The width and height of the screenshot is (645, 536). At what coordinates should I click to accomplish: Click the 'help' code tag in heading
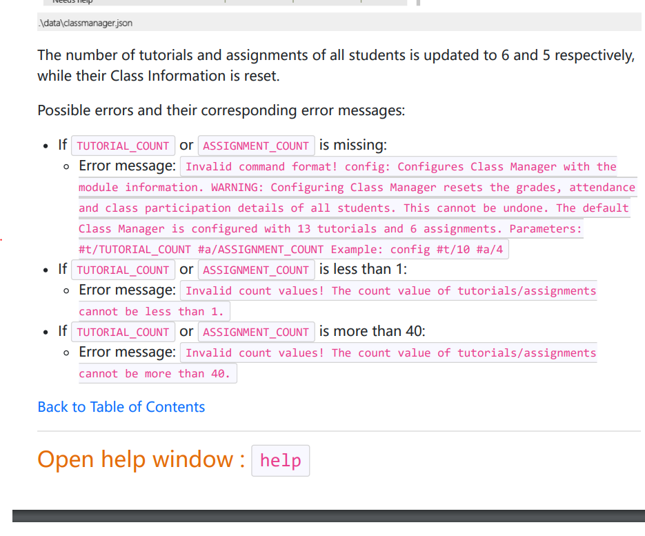click(x=281, y=460)
